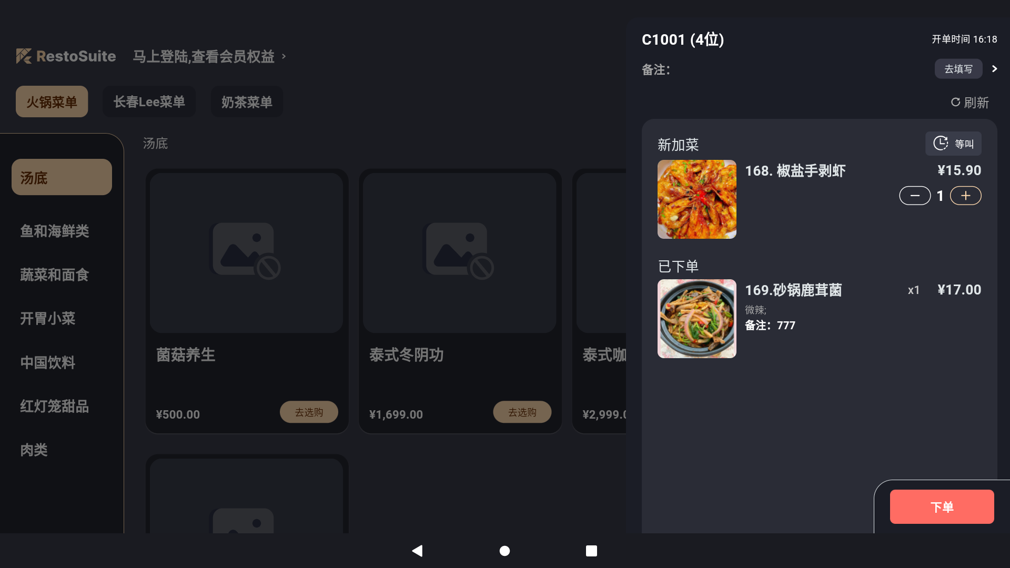This screenshot has width=1010, height=568.
Task: Tap 去选购 on 菌菇养生 card
Action: tap(309, 412)
